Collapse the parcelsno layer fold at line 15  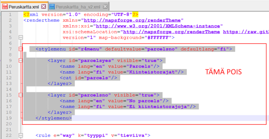(x=21, y=95)
